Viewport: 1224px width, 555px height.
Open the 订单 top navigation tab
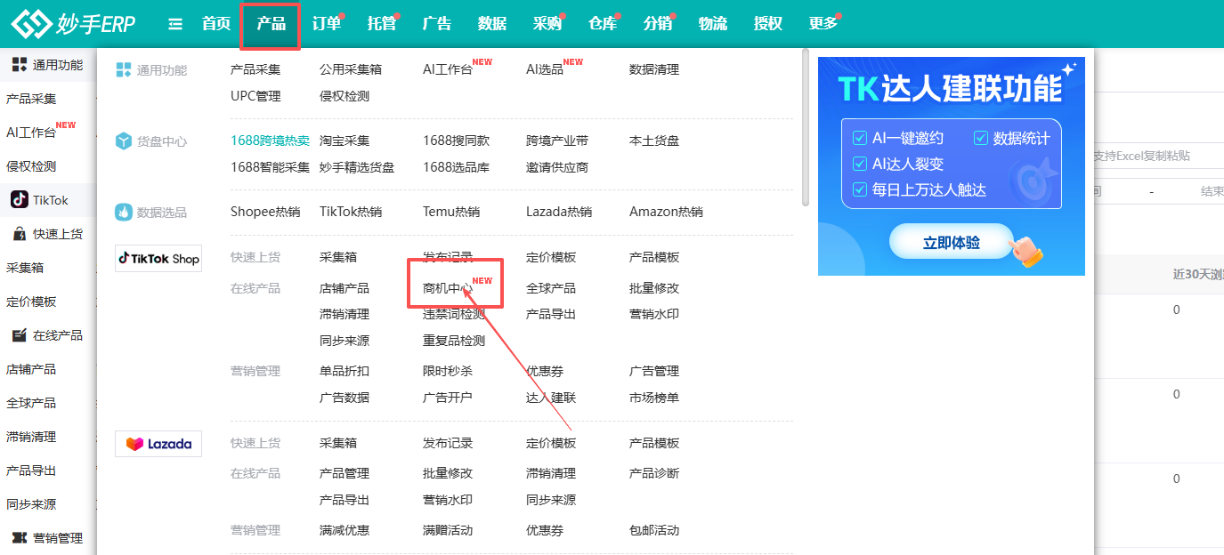click(327, 24)
